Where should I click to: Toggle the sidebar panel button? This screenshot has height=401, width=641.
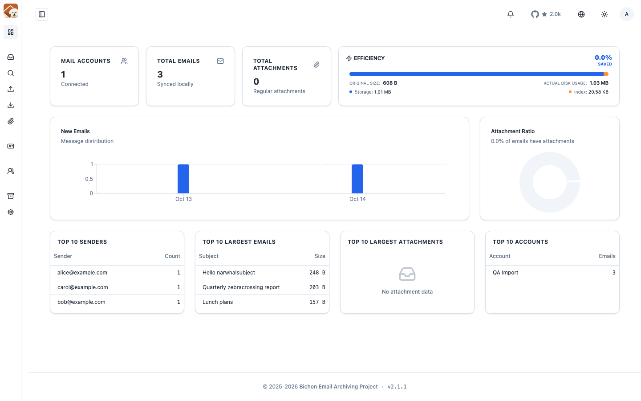pyautogui.click(x=42, y=14)
